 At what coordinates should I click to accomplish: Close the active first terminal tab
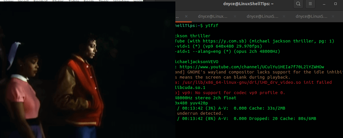186,16
